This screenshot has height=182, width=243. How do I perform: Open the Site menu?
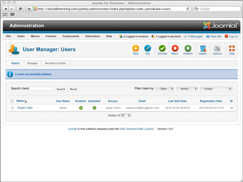[9, 36]
